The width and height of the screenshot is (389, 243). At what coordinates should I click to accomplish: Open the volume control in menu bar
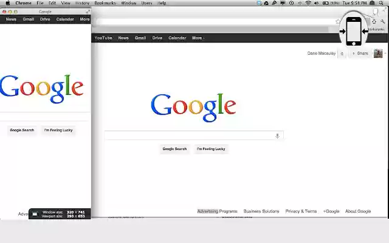(316, 3)
